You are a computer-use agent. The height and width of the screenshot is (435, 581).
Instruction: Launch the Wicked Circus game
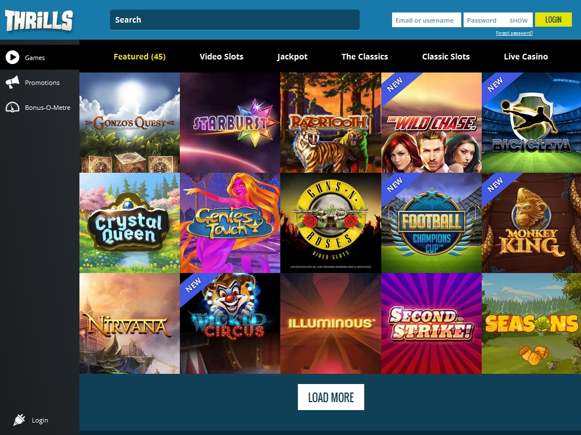pos(230,323)
